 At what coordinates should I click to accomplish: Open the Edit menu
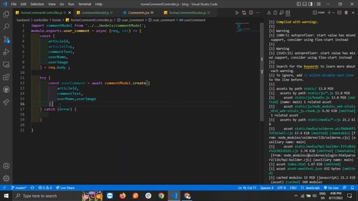[x=23, y=4]
